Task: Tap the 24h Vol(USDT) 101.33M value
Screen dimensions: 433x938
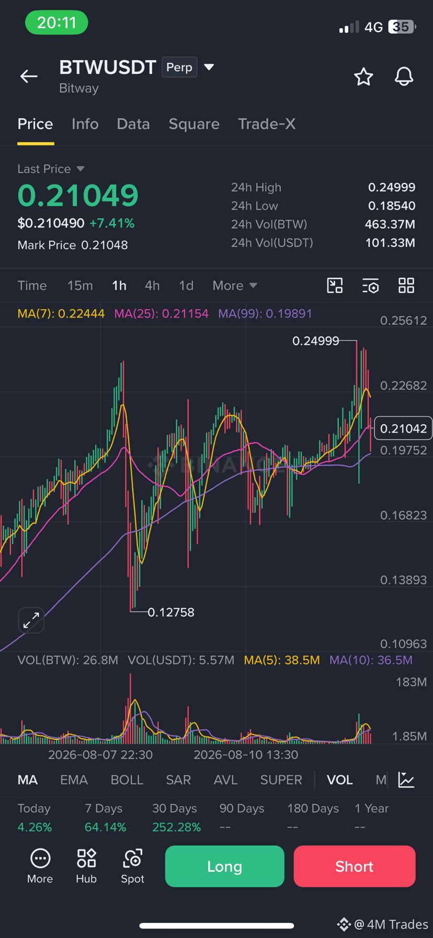Action: point(390,243)
